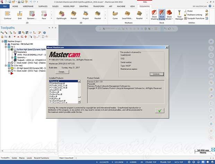Toggle Stock Display
Image resolution: width=215 pixels, height=164 pixels.
[162, 15]
